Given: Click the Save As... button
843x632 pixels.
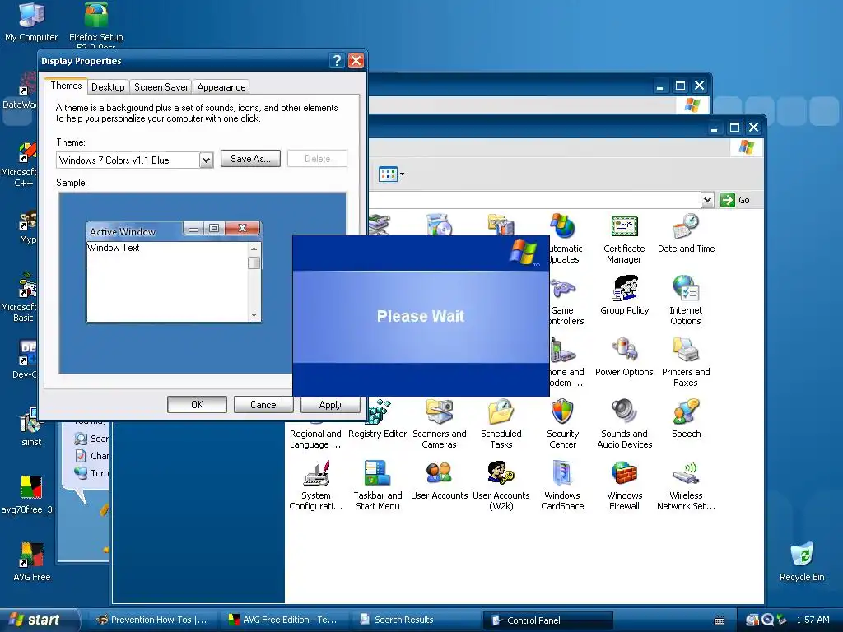Looking at the screenshot, I should [250, 159].
